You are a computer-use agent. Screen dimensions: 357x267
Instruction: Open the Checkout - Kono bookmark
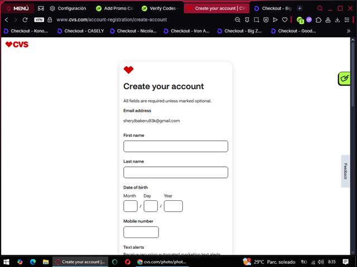26,31
